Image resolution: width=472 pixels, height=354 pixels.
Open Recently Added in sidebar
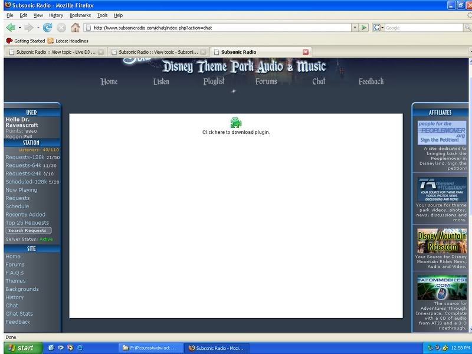tap(25, 214)
